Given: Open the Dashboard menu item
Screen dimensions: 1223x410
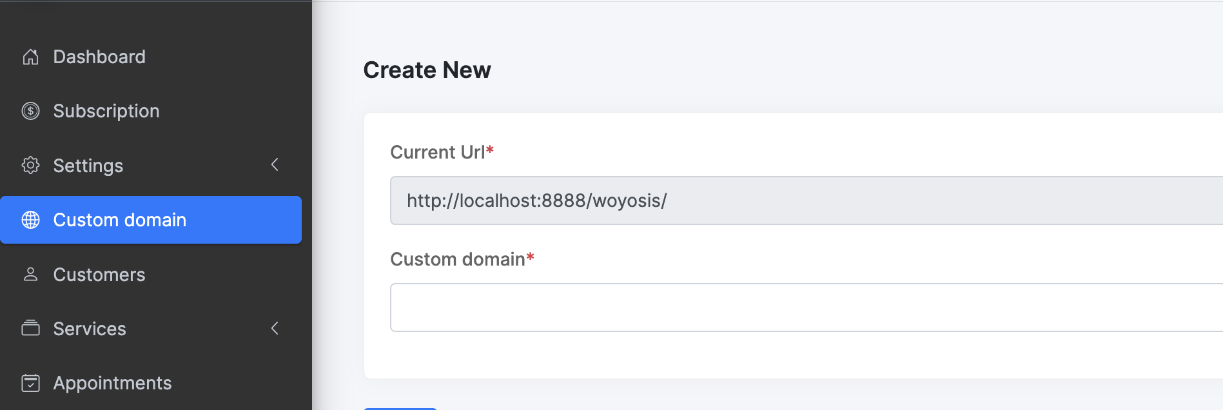Looking at the screenshot, I should click(x=99, y=57).
